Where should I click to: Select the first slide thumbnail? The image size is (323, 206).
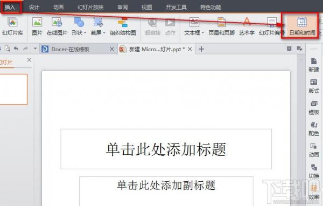[x=13, y=89]
